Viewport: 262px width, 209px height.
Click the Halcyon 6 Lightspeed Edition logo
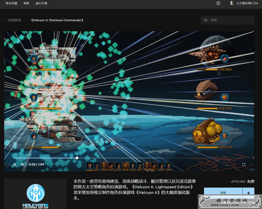[36, 196]
